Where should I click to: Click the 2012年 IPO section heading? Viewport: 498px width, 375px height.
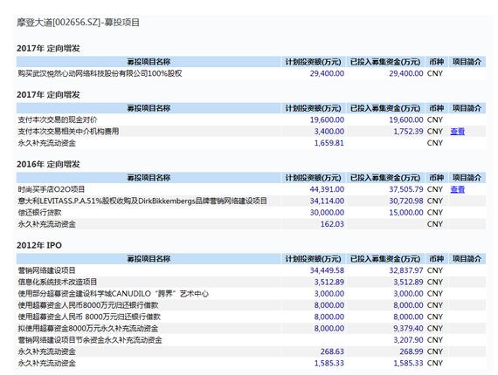[39, 245]
